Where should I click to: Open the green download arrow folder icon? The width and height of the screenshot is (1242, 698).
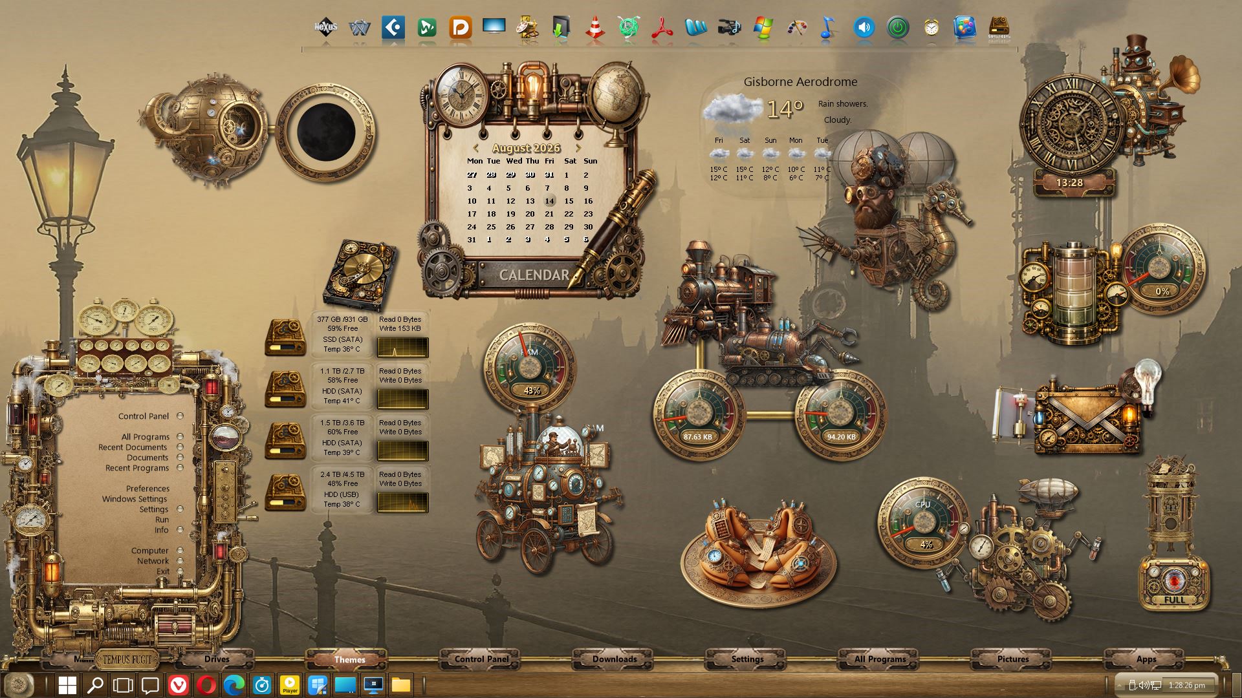(561, 28)
